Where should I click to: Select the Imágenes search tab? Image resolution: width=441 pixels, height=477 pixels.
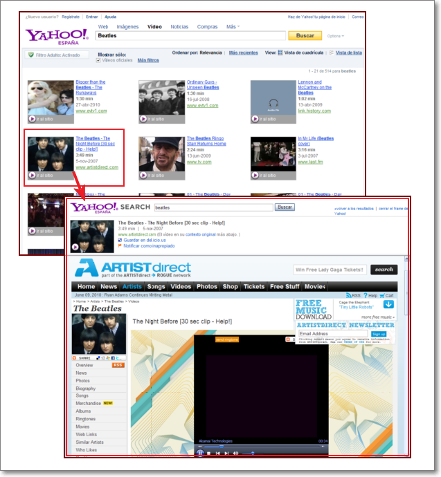[x=127, y=27]
